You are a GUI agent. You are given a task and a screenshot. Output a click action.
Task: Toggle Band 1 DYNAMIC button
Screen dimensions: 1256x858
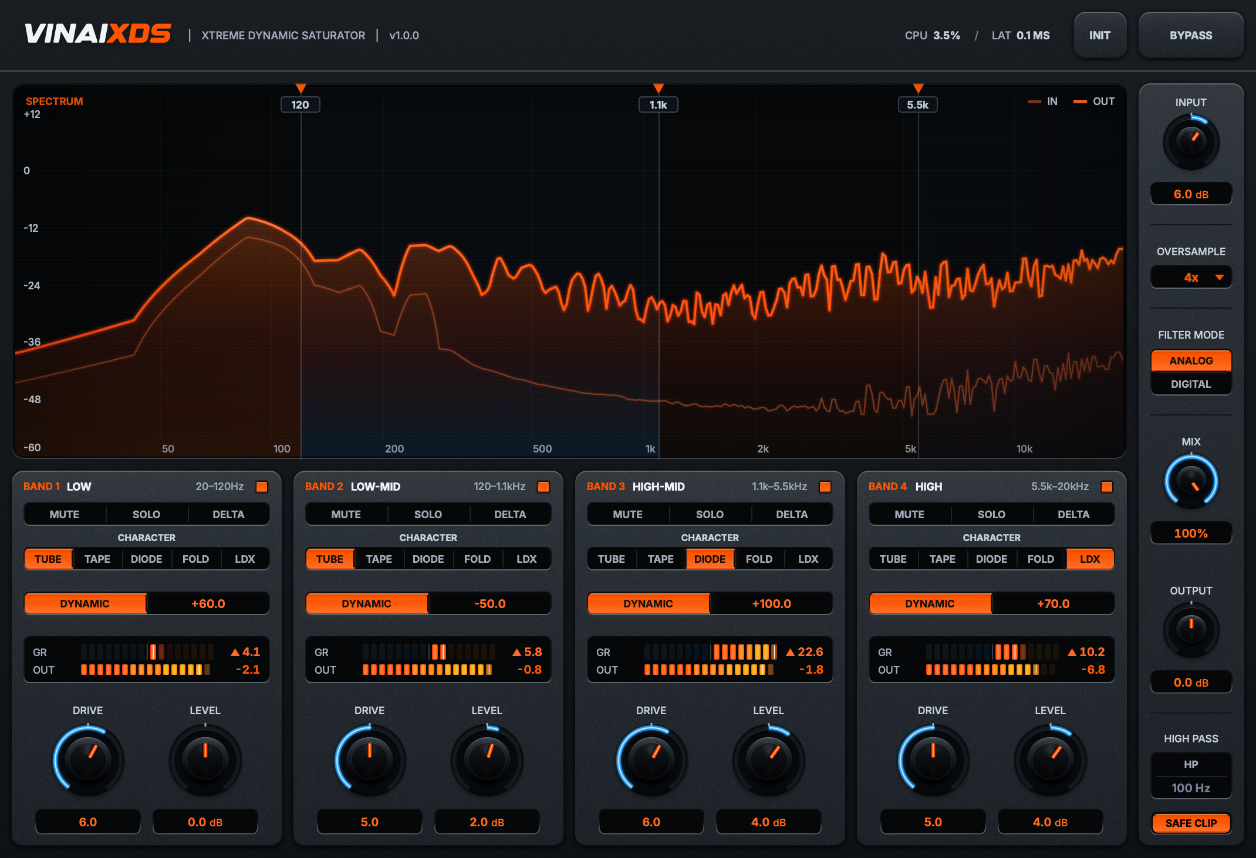click(85, 603)
